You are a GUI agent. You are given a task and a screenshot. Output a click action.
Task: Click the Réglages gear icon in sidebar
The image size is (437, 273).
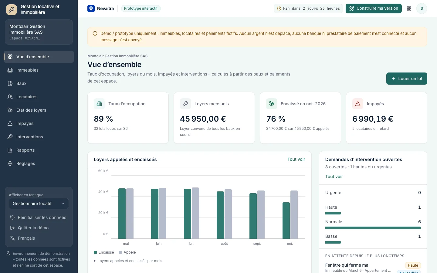pyautogui.click(x=10, y=163)
